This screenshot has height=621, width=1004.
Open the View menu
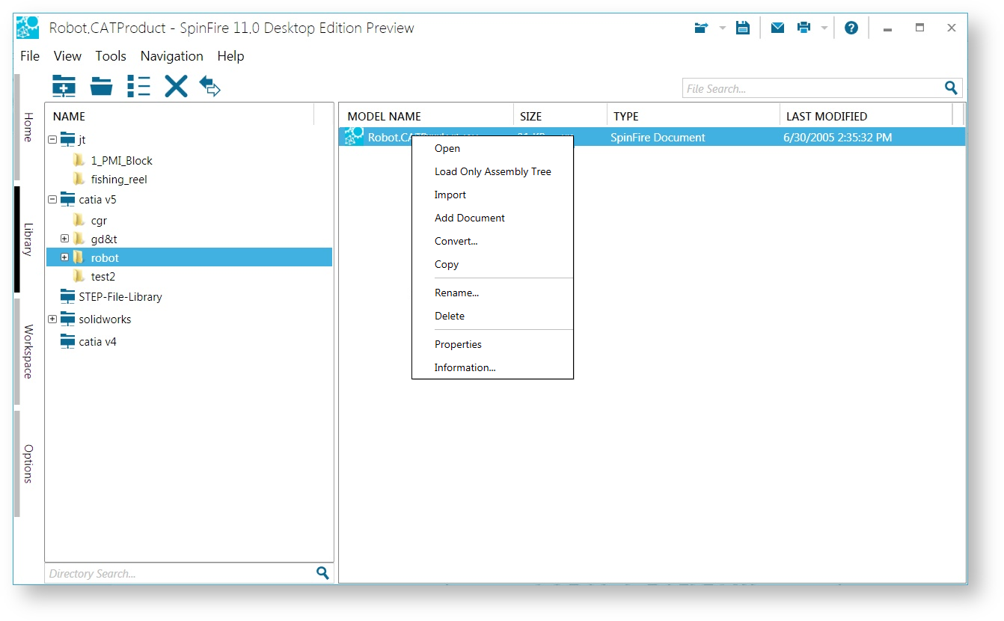click(67, 56)
